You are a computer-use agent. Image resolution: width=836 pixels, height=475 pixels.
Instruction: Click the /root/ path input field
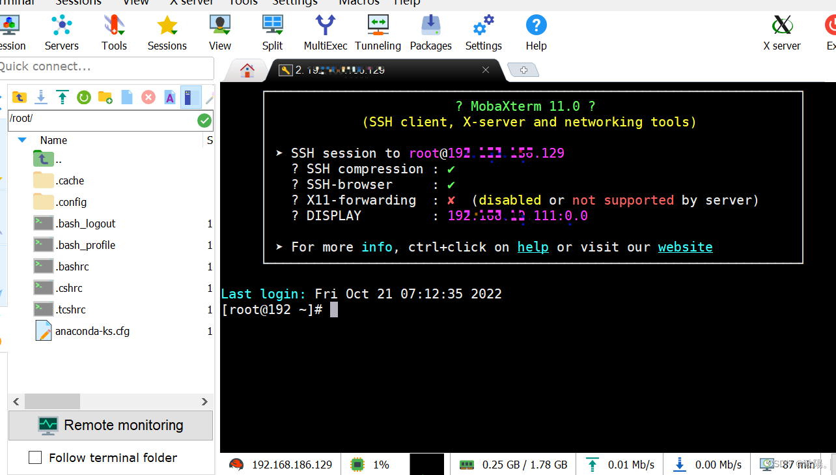103,119
